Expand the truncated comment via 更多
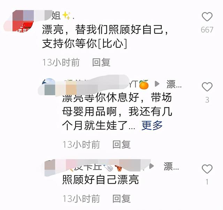This screenshot has width=223, height=210. 152,126
